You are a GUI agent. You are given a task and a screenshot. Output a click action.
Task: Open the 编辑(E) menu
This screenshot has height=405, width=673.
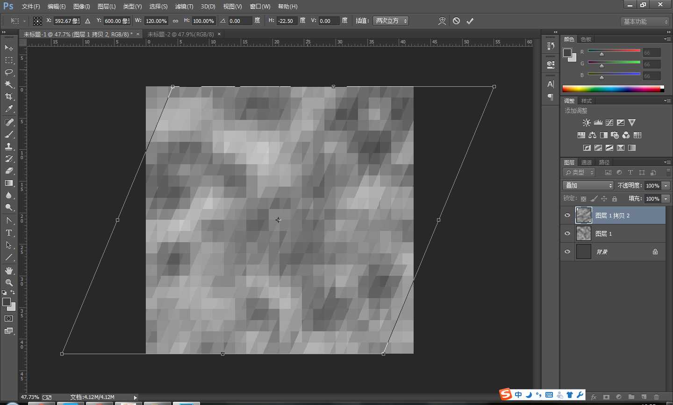click(x=57, y=7)
